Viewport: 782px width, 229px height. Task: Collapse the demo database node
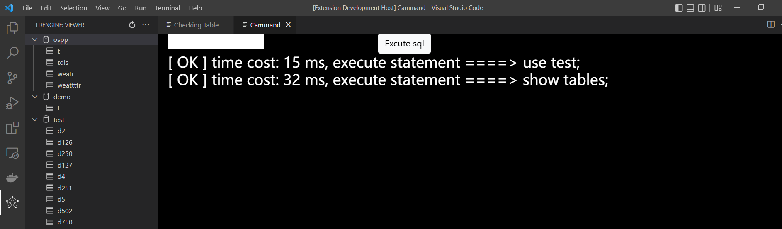point(35,97)
